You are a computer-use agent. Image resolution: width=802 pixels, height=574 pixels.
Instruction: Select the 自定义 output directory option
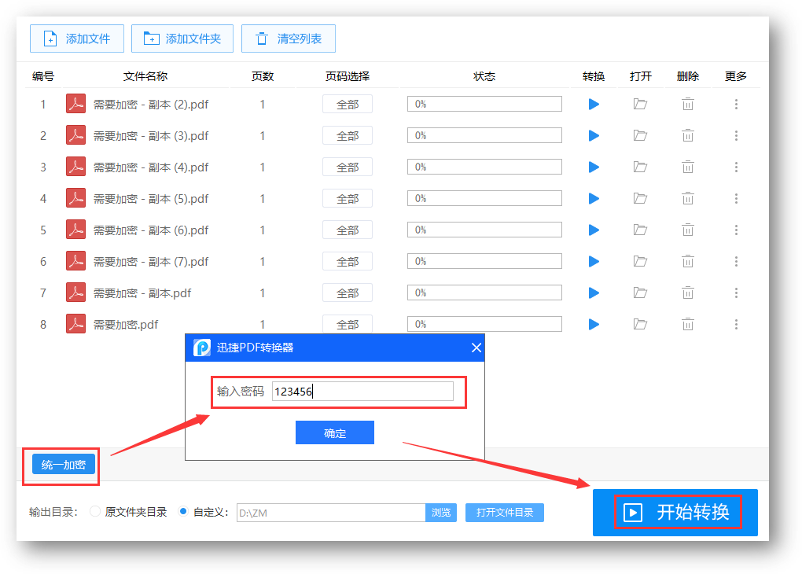(x=182, y=512)
